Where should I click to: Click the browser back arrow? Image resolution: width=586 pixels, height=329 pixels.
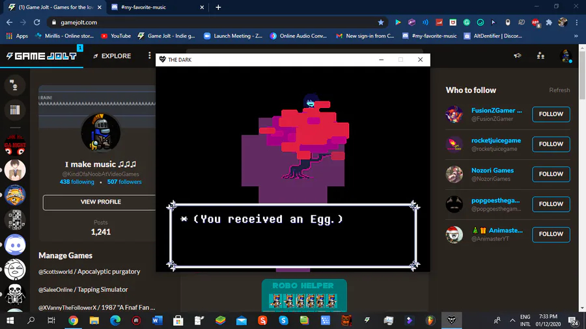[x=9, y=22]
